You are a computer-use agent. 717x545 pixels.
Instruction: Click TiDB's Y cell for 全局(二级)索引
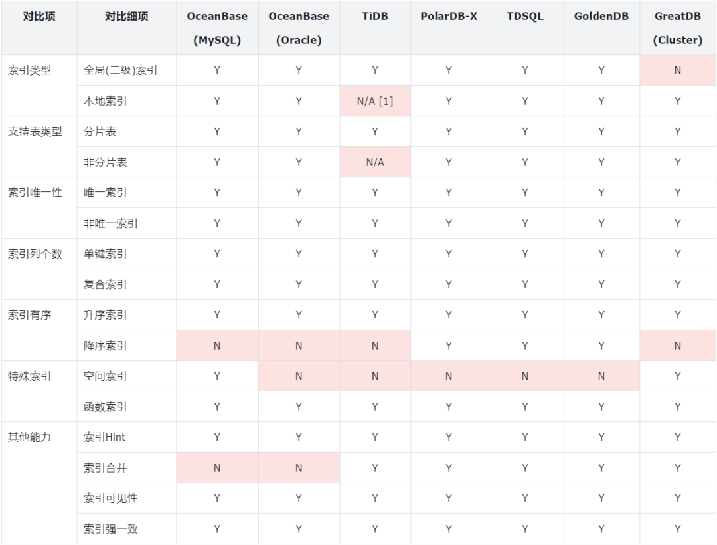375,70
